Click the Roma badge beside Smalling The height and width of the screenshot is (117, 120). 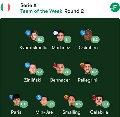(66, 97)
